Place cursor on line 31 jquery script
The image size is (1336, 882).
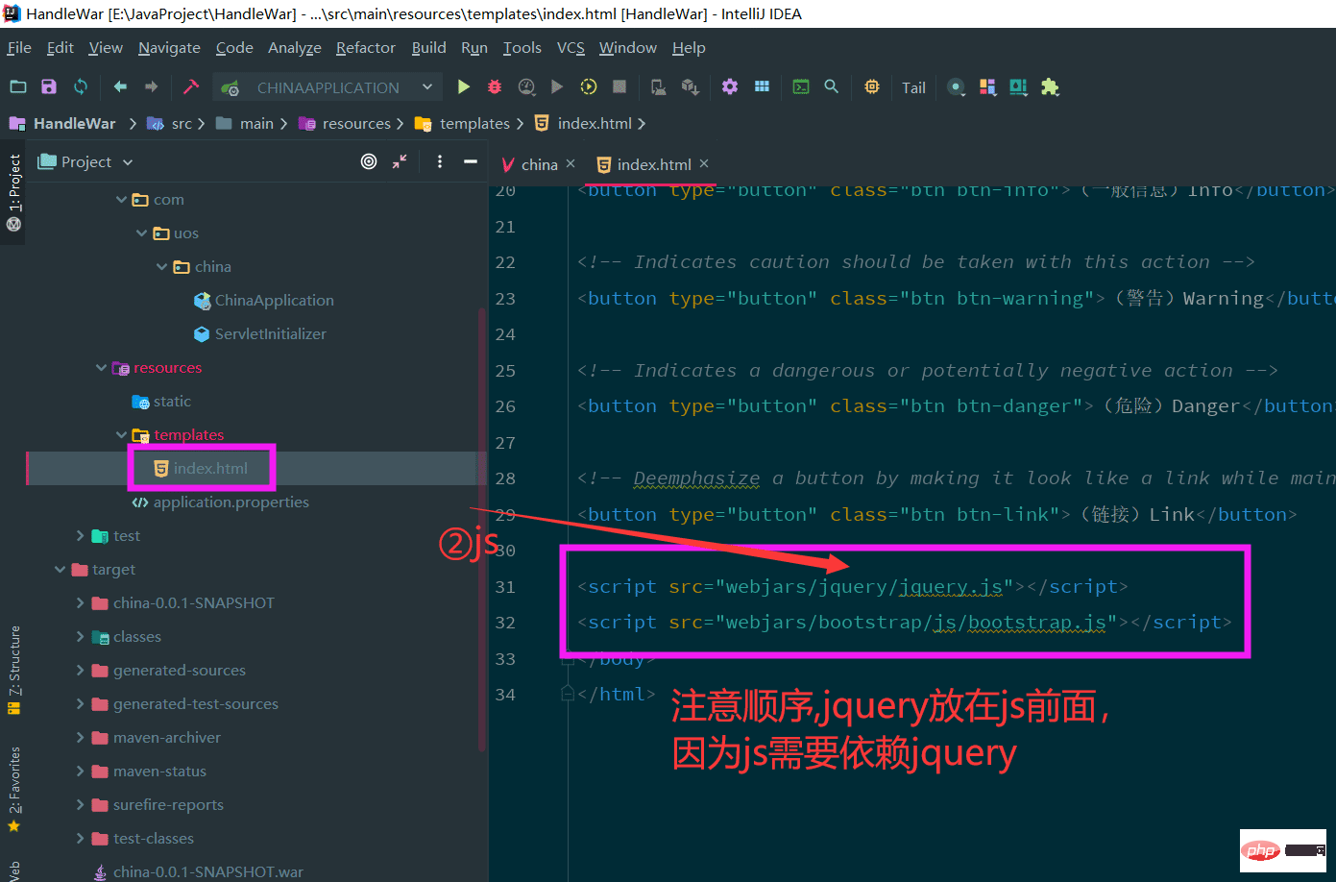tap(852, 587)
